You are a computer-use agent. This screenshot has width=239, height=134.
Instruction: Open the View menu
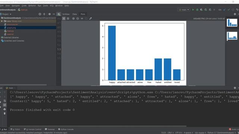pos(7,6)
